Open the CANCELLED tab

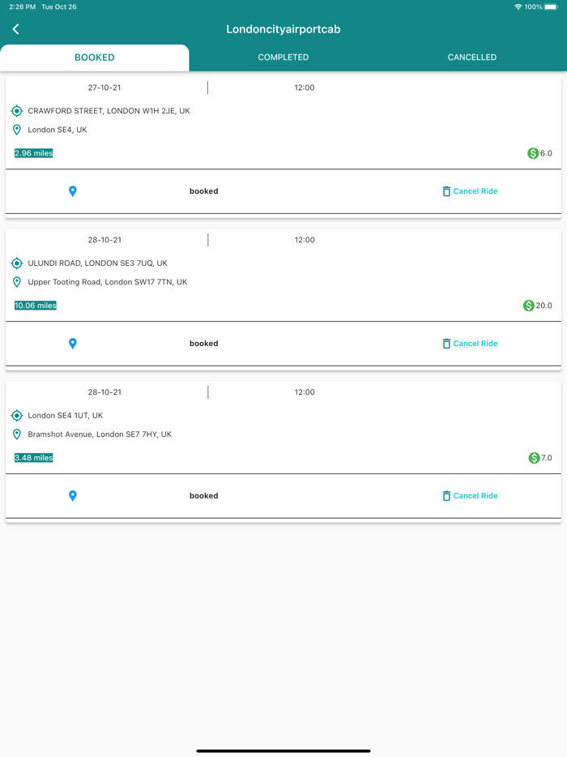pyautogui.click(x=471, y=58)
